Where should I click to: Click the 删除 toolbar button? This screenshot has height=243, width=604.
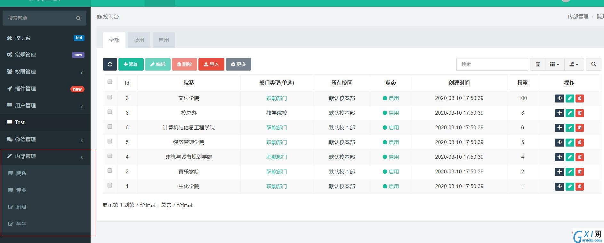(184, 64)
